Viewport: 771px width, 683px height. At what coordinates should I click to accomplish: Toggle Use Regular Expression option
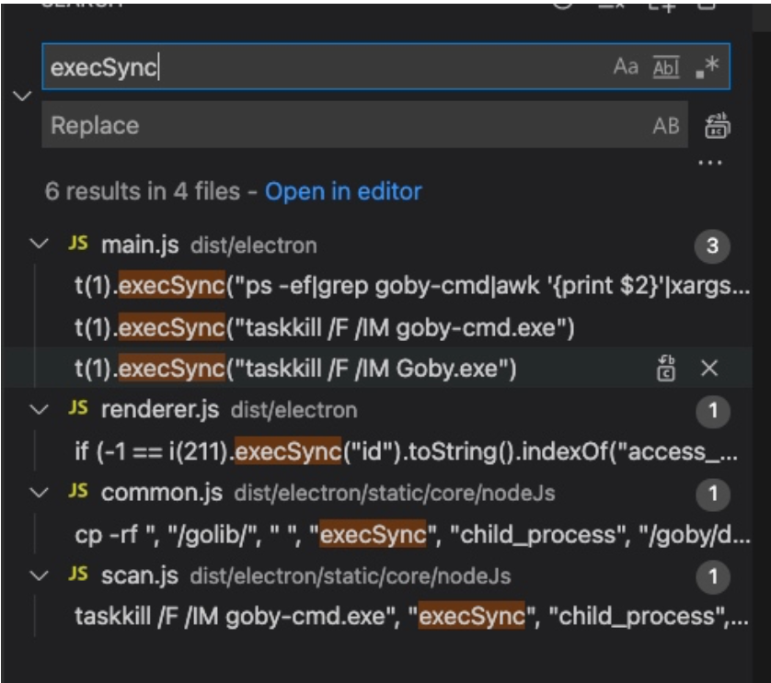[708, 67]
